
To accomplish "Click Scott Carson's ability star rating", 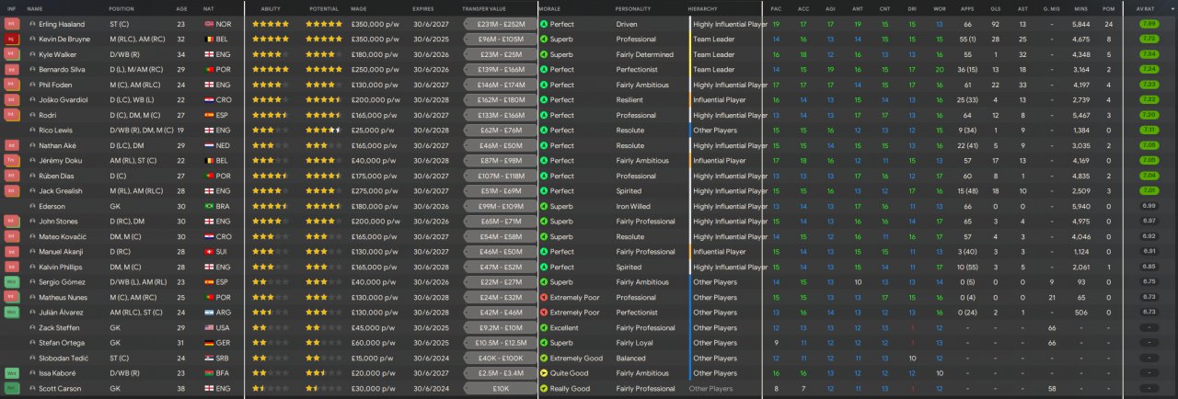I will click(x=271, y=389).
